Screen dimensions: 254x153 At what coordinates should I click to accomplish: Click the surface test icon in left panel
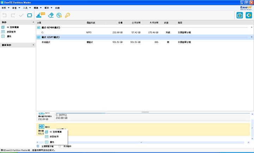pos(3,32)
